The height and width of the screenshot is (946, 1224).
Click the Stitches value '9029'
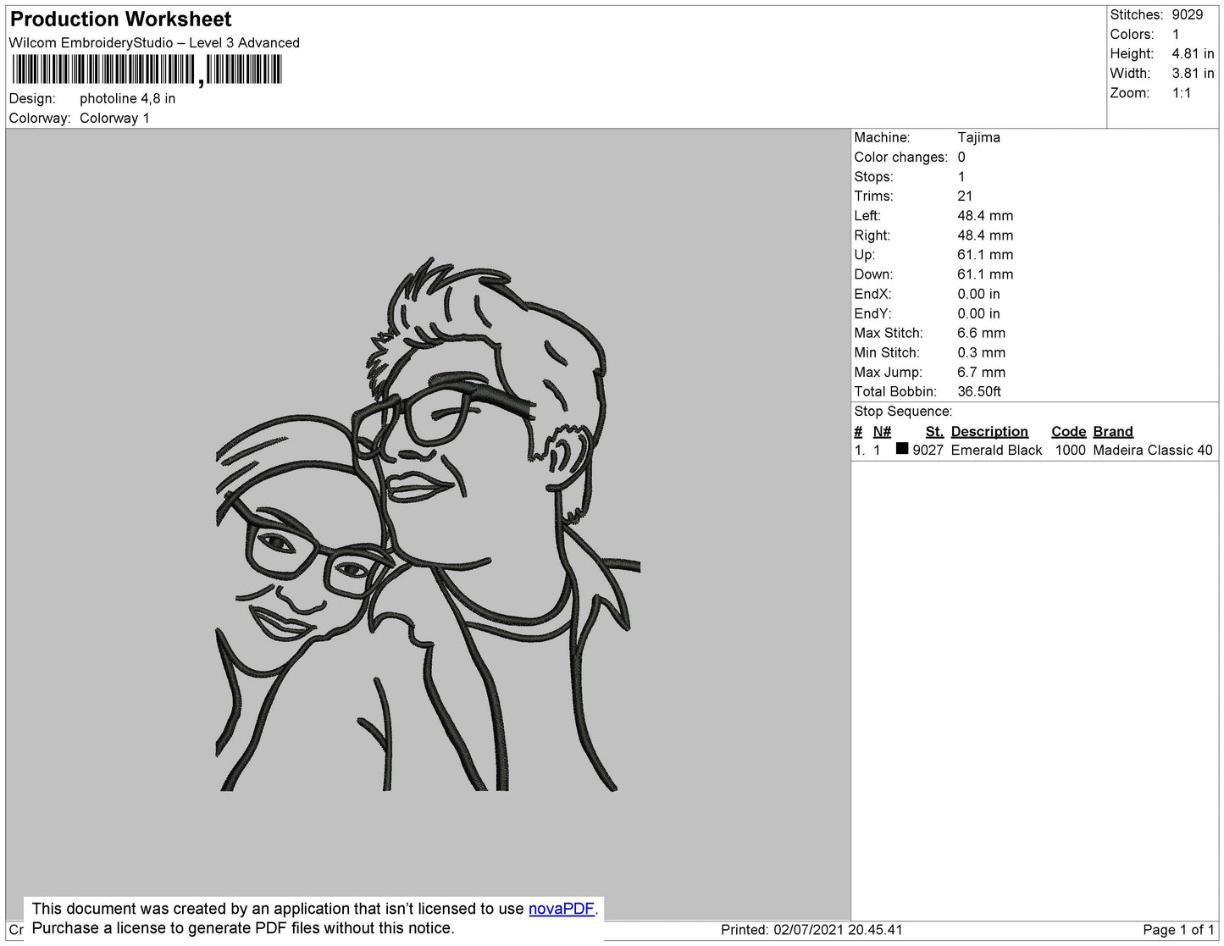1188,14
